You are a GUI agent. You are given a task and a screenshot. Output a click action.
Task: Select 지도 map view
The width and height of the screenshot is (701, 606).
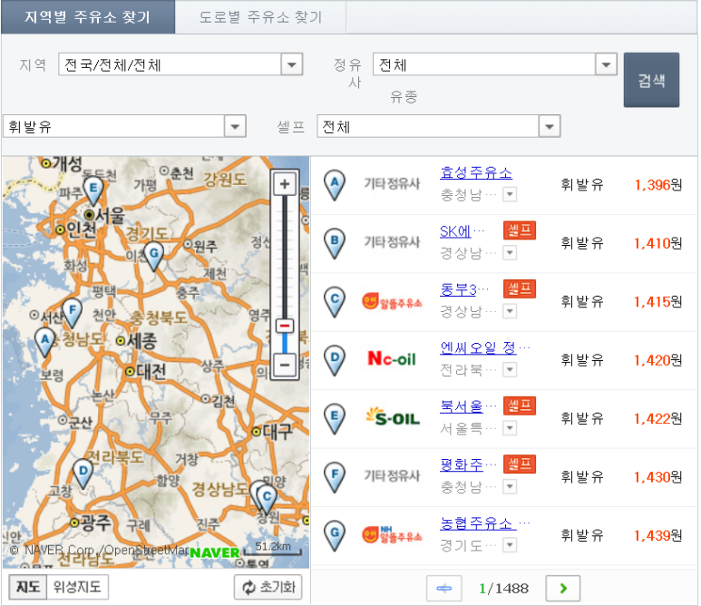(28, 587)
